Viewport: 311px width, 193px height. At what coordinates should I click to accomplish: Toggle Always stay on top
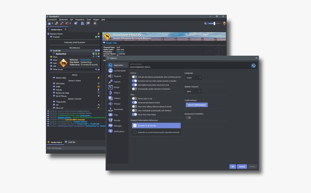[x=135, y=98]
